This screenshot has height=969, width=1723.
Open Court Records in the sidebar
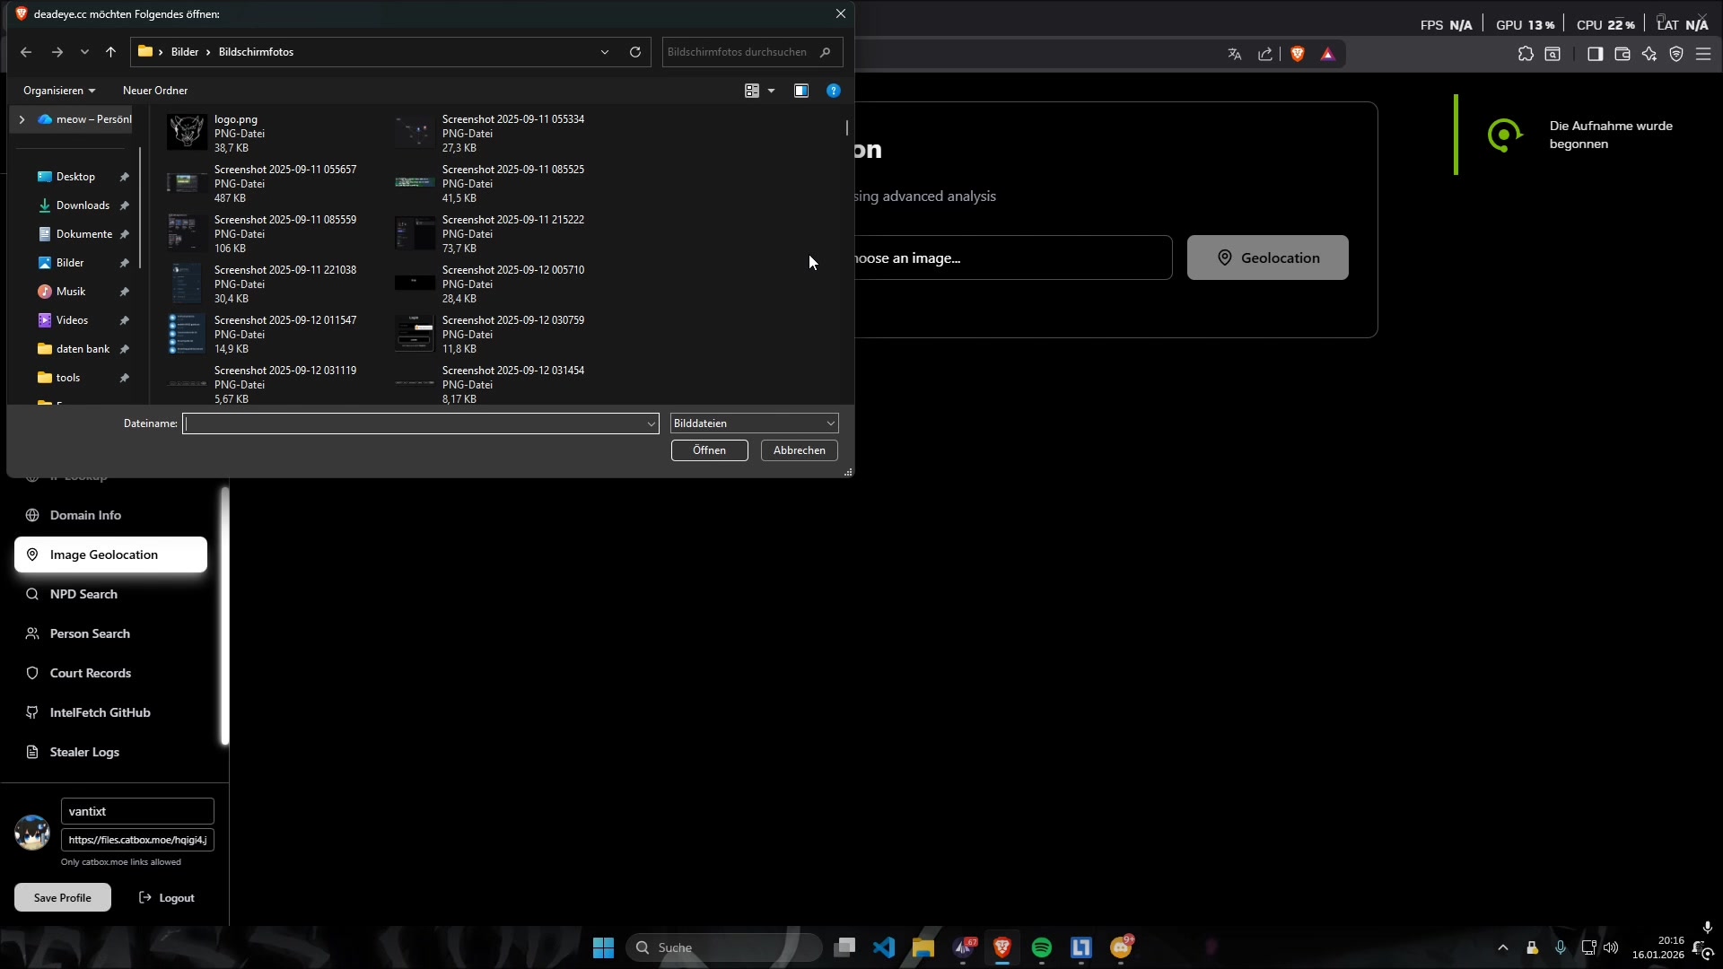(90, 673)
